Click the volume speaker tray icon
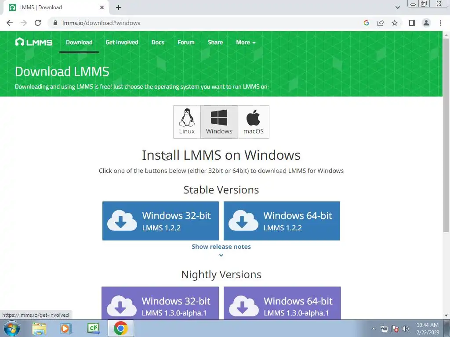Image resolution: width=450 pixels, height=337 pixels. [x=406, y=329]
